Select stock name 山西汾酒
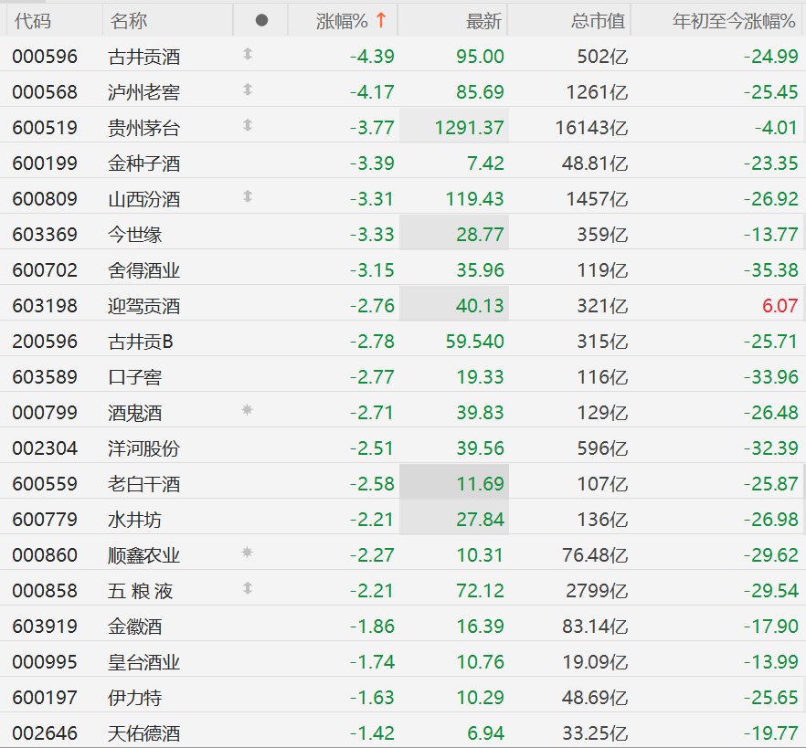Screen dimensions: 806x748 (x=144, y=199)
